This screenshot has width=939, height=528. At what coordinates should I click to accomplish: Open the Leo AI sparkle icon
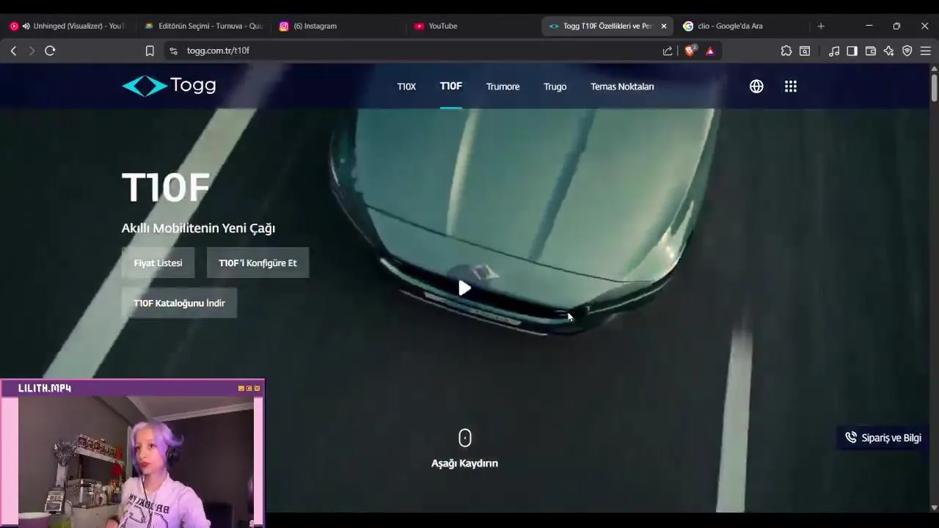coord(889,51)
